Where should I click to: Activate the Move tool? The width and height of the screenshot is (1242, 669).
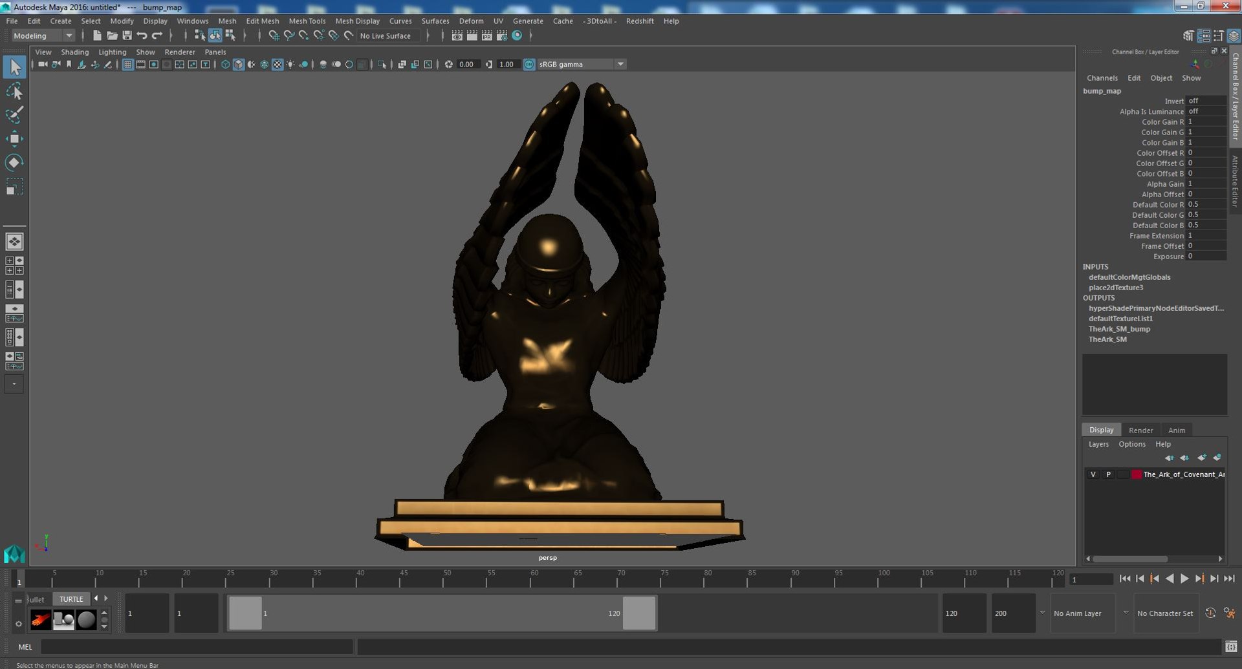coord(14,139)
